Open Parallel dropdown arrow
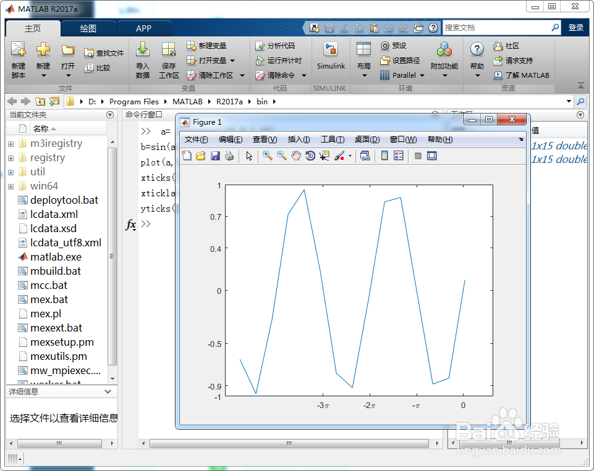 pos(422,76)
